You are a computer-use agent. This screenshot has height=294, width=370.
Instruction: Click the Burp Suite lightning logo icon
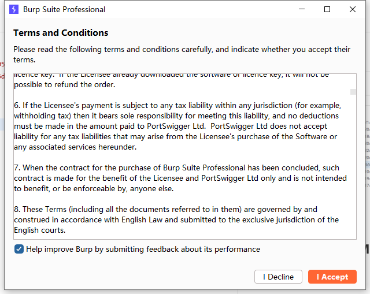pos(14,9)
